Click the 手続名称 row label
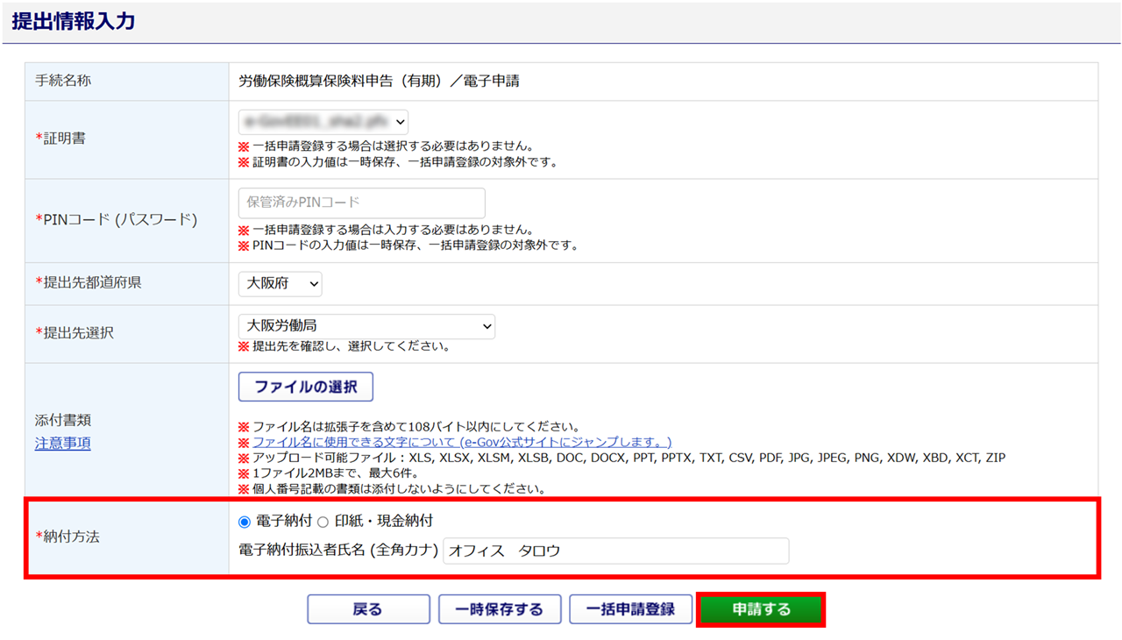Image resolution: width=1122 pixels, height=640 pixels. coord(63,82)
